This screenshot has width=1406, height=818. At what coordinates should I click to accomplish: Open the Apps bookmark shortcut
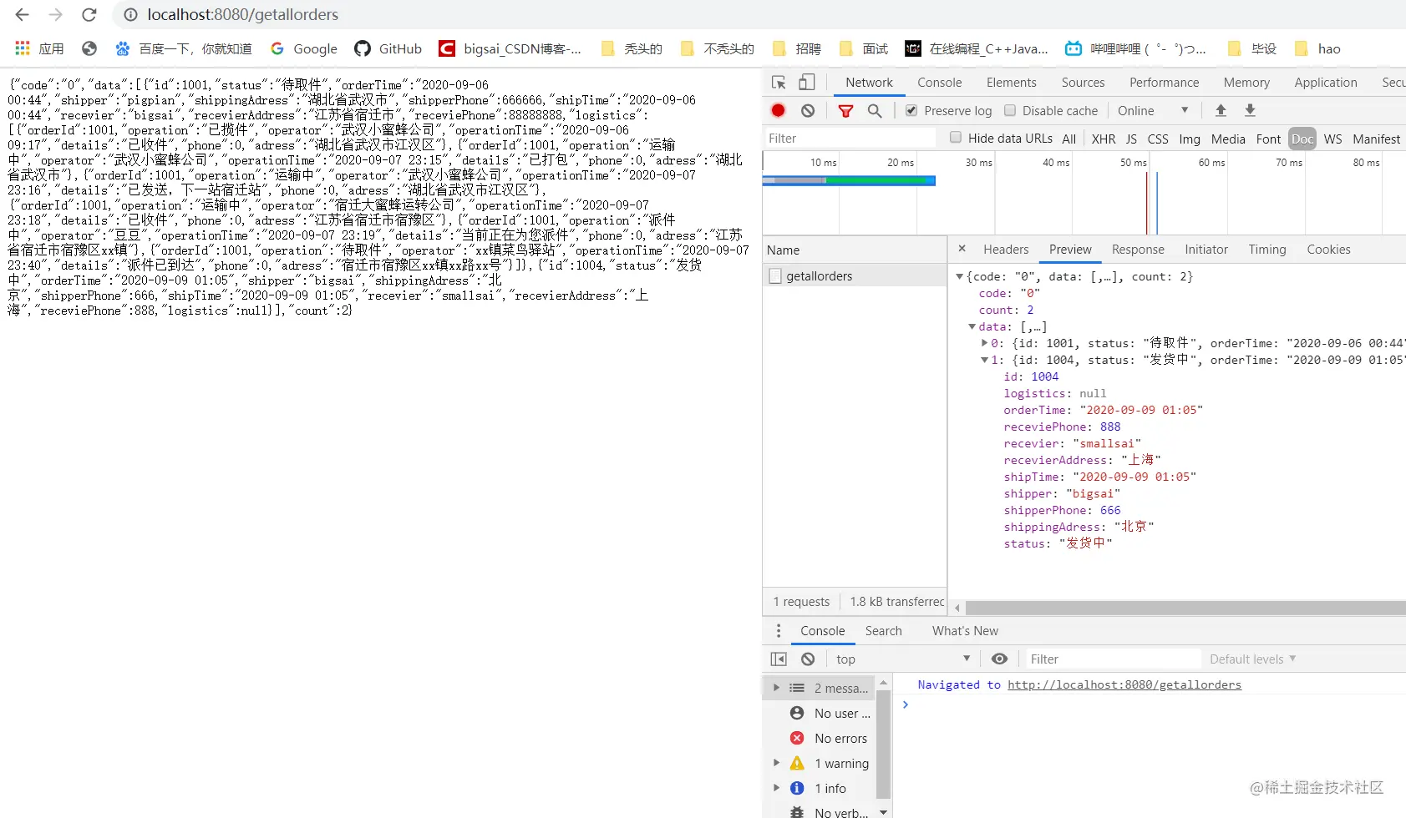(39, 48)
